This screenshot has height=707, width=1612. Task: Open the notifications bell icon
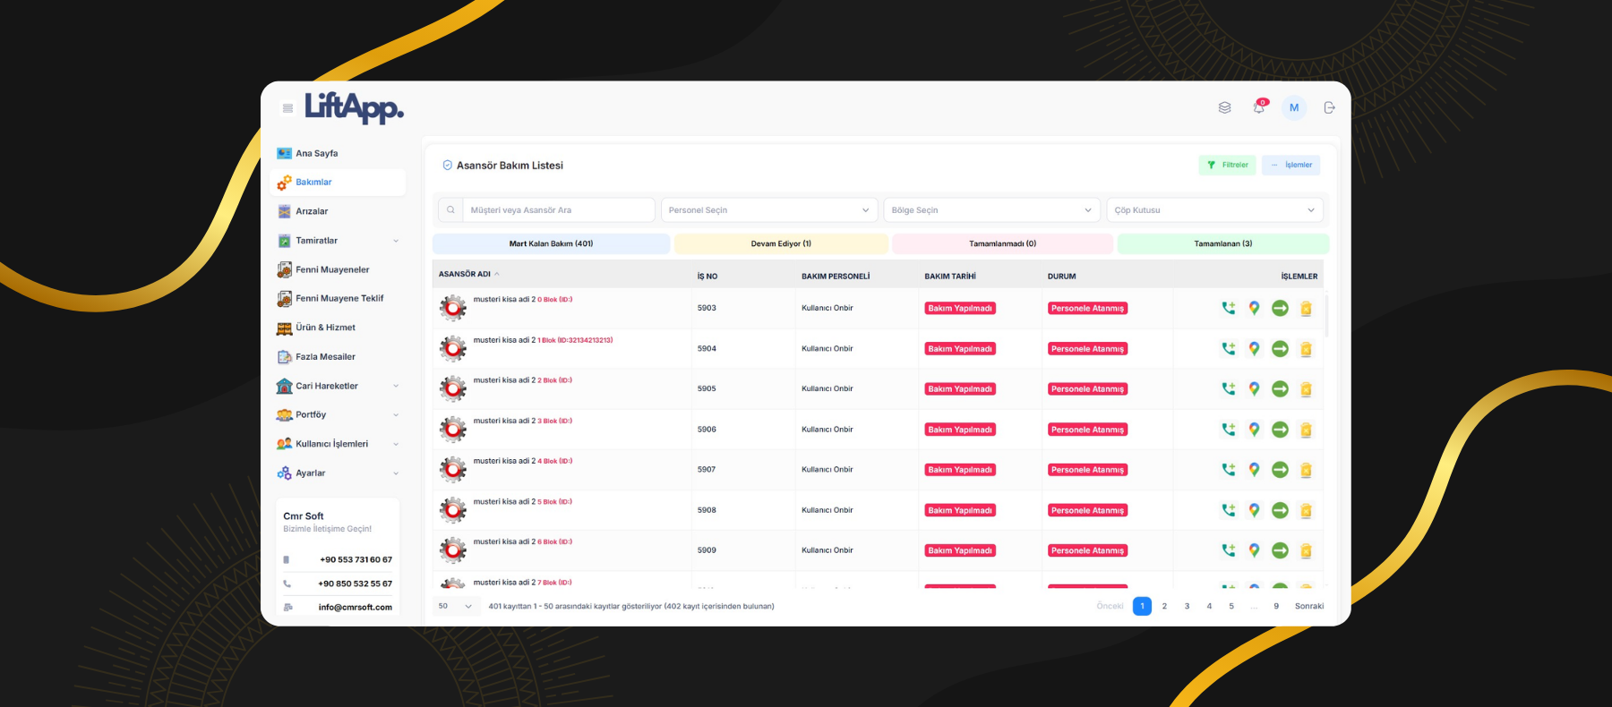(x=1259, y=107)
